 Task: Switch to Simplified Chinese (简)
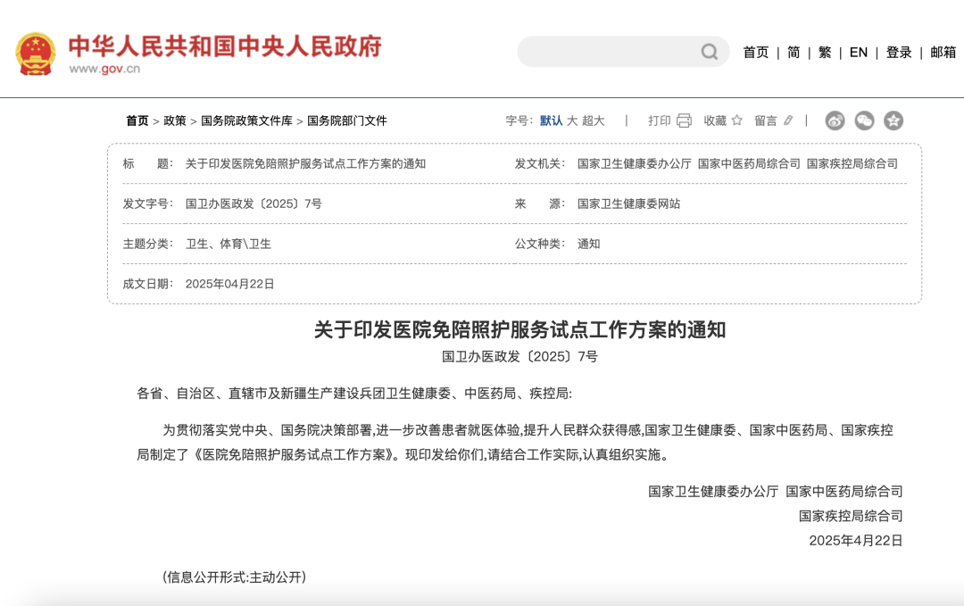(794, 53)
